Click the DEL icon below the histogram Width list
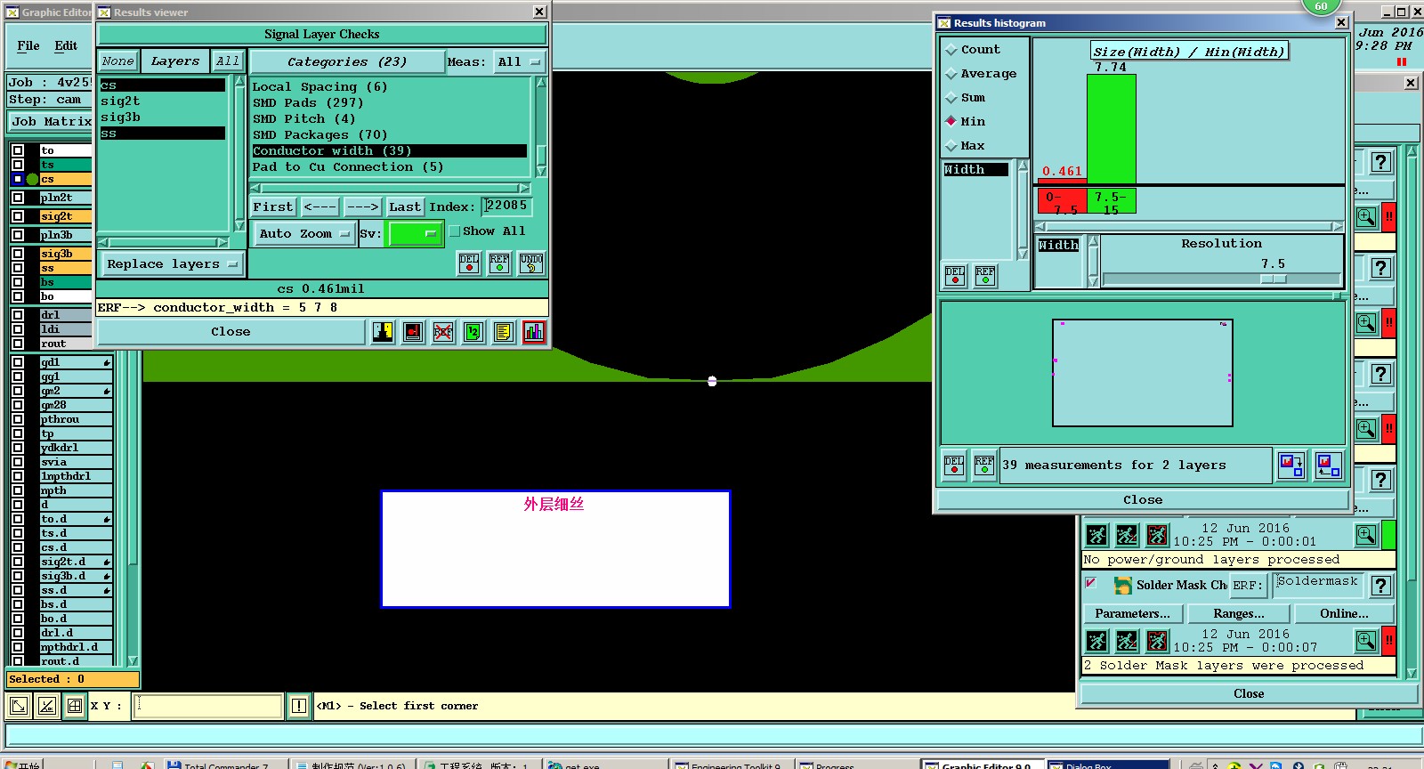 (955, 276)
